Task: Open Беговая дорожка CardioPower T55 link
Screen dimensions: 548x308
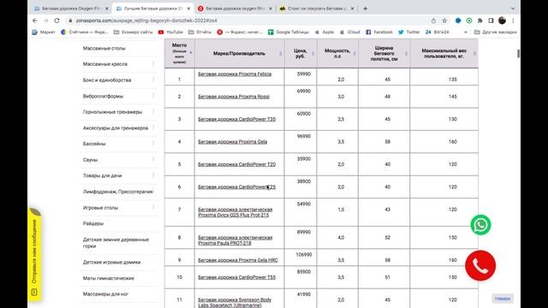Action: click(237, 277)
